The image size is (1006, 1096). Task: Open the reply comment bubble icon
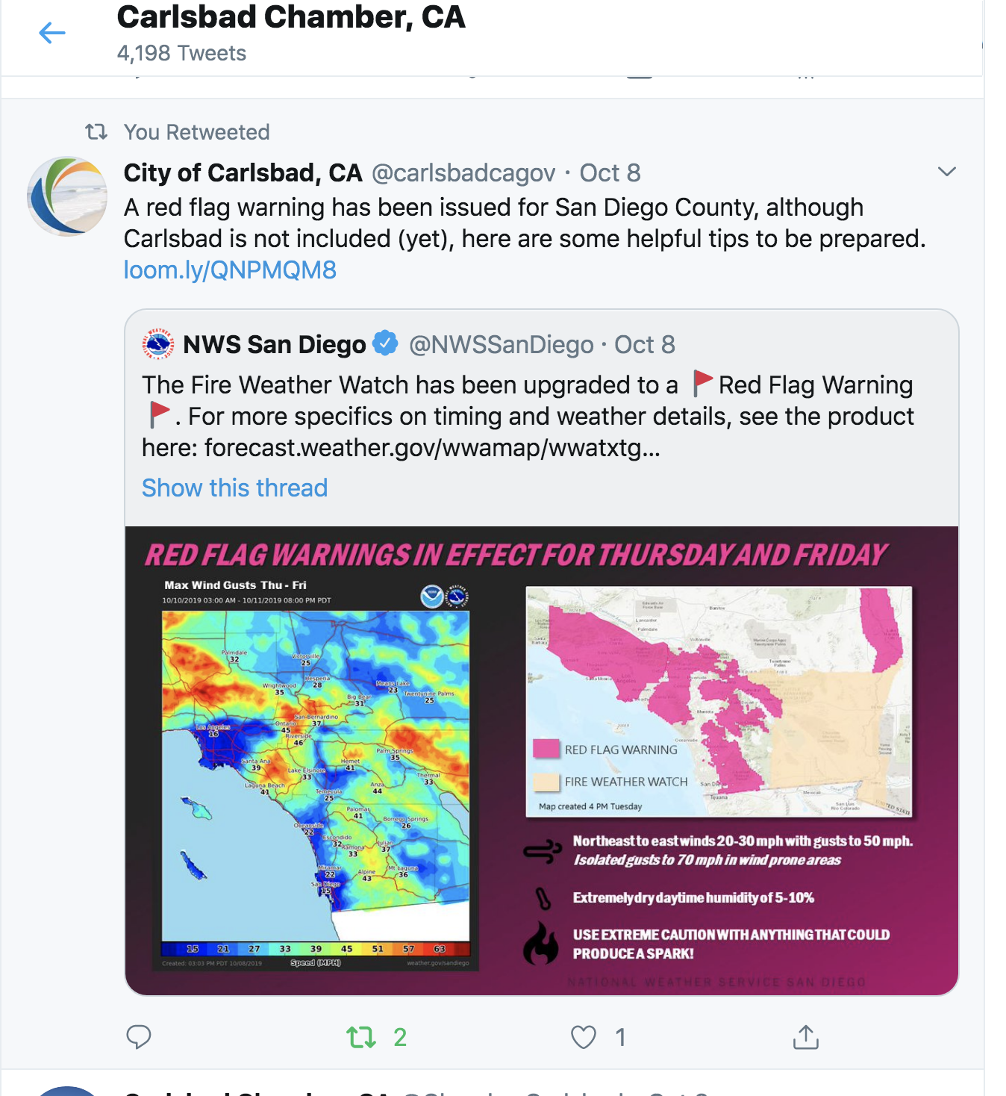[139, 1037]
